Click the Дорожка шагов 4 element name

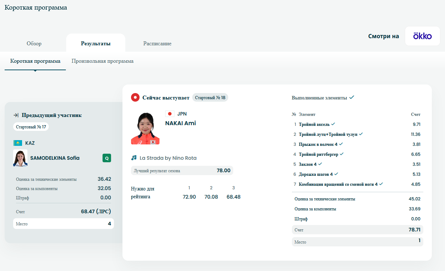pyautogui.click(x=316, y=174)
